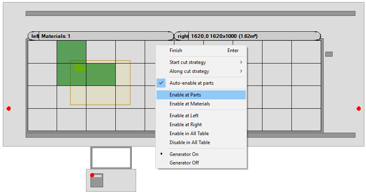Choose Disable in All Table
This screenshot has height=195, width=366.
(201, 142)
